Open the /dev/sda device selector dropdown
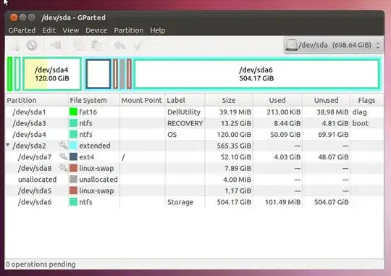 (x=333, y=45)
